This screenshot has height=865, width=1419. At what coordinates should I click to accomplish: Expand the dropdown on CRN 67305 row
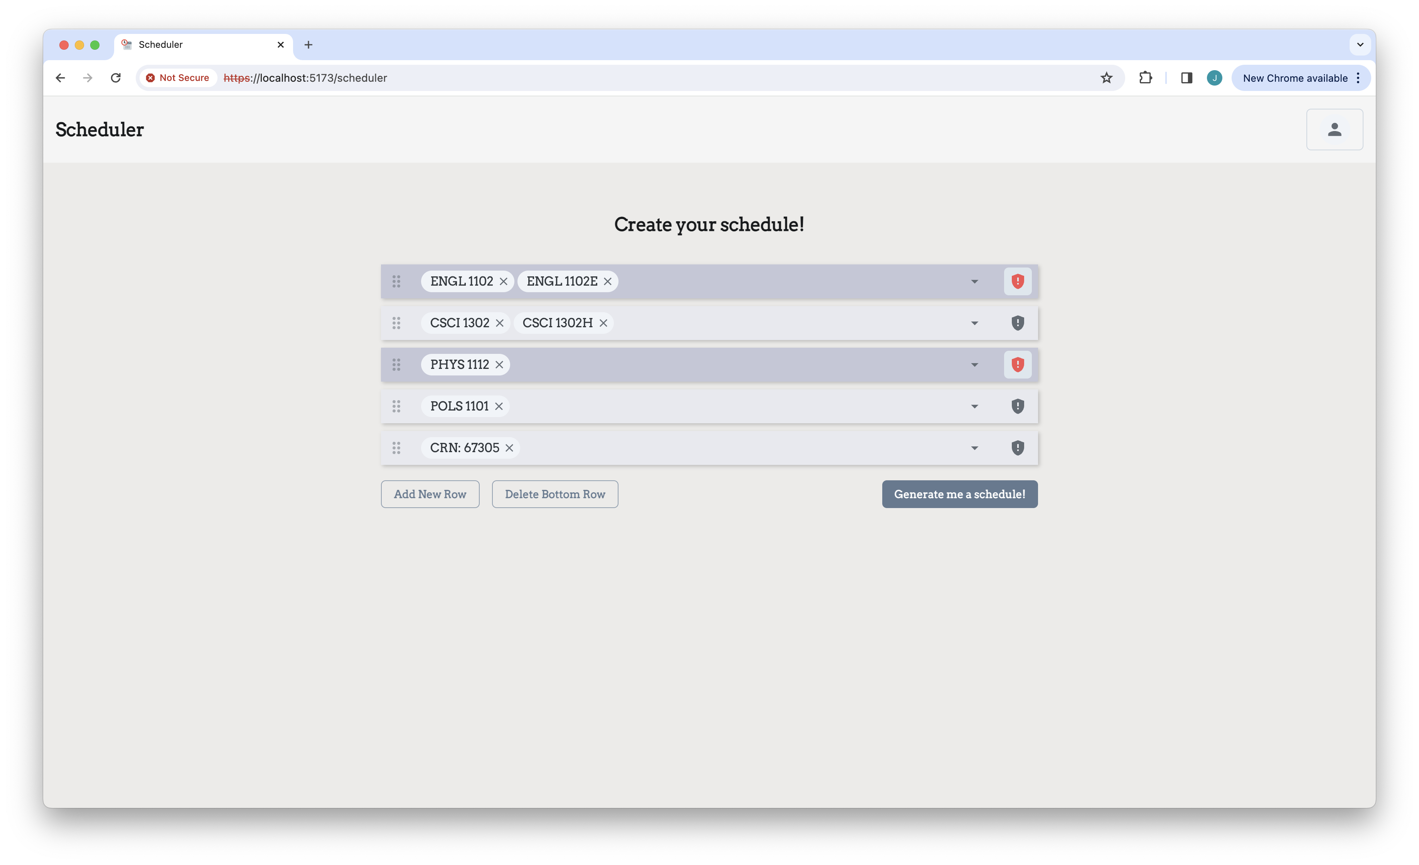click(x=974, y=448)
